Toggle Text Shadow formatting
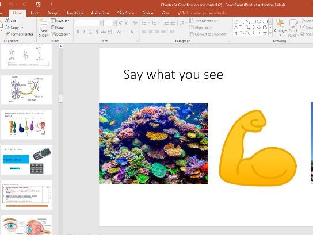The height and width of the screenshot is (235, 313). [97, 32]
